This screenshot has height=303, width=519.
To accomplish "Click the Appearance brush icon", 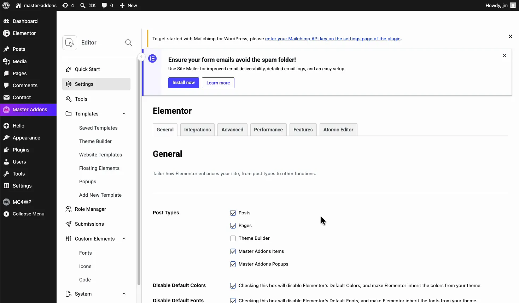I will pos(6,138).
